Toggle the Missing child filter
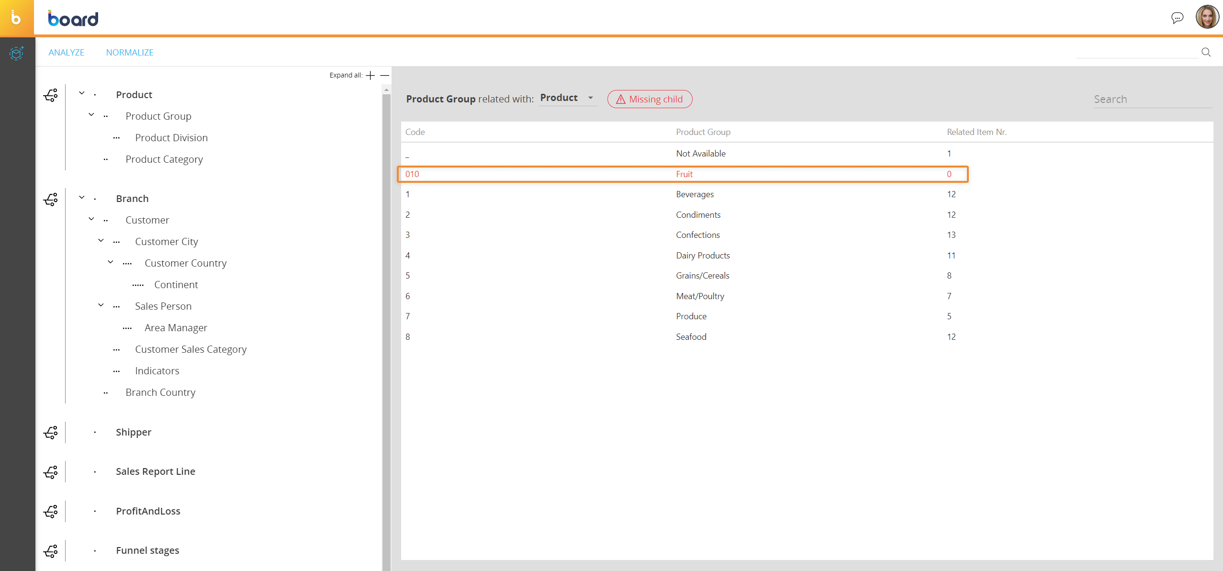1223x571 pixels. (650, 99)
